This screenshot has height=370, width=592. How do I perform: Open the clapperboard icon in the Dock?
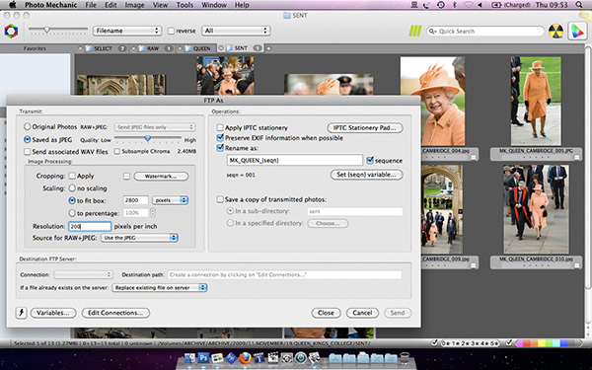[272, 357]
